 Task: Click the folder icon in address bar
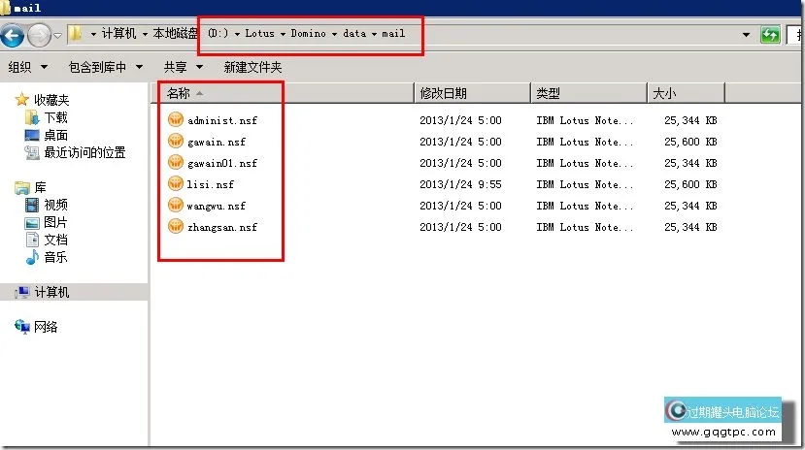(x=75, y=34)
